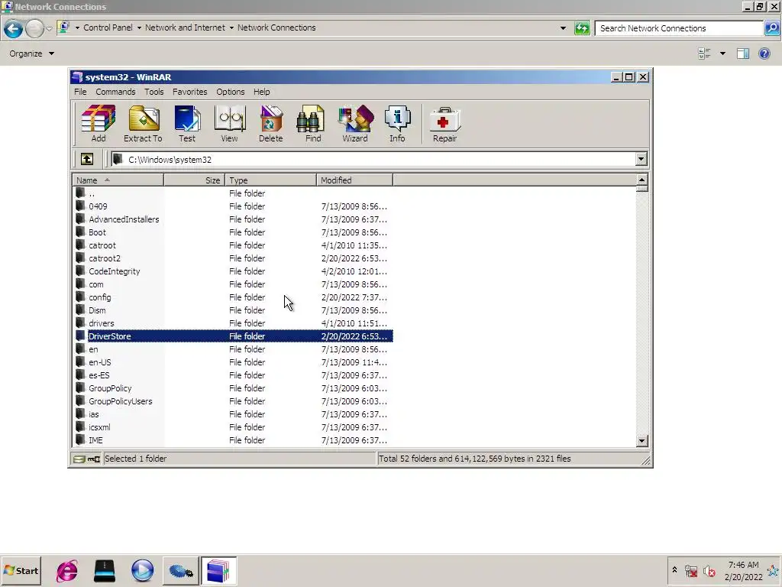
Task: Show hidden tray icons arrow
Action: (x=675, y=569)
